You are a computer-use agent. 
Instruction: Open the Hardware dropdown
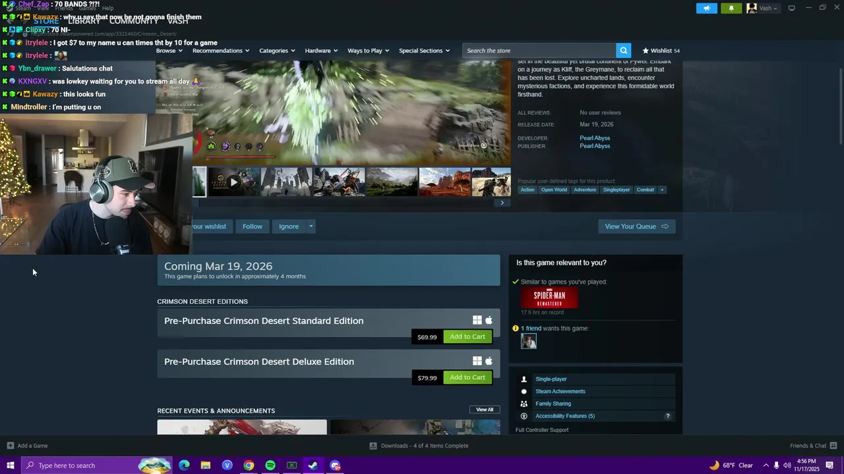click(321, 51)
